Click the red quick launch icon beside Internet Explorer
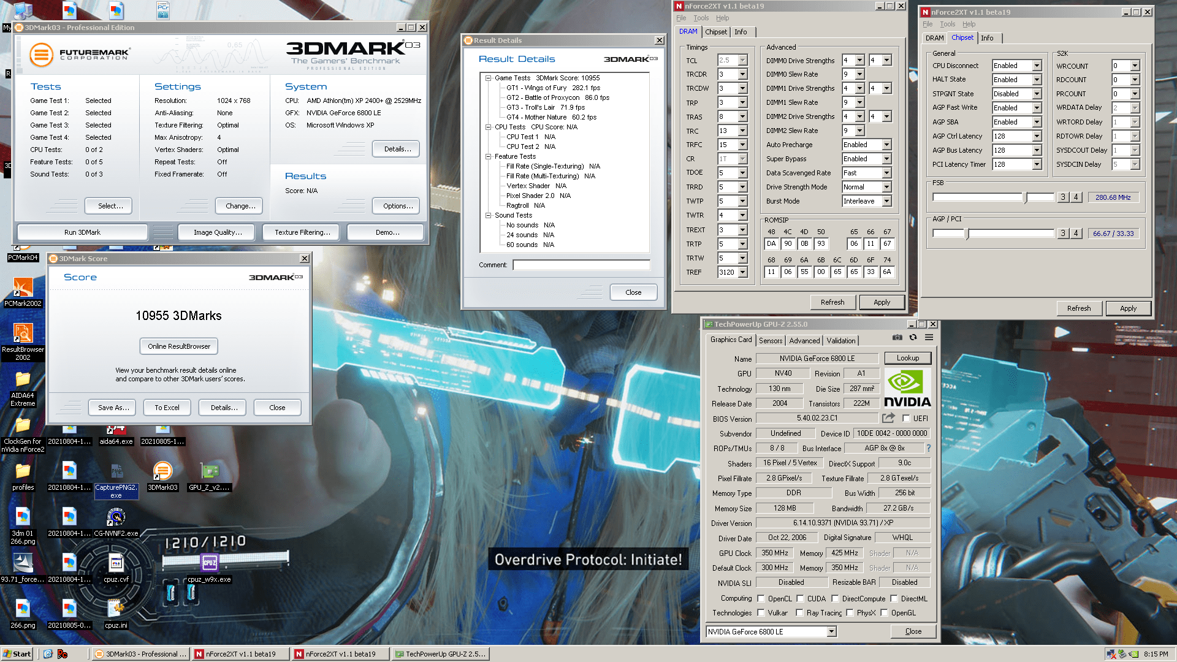This screenshot has width=1177, height=662. 62,654
